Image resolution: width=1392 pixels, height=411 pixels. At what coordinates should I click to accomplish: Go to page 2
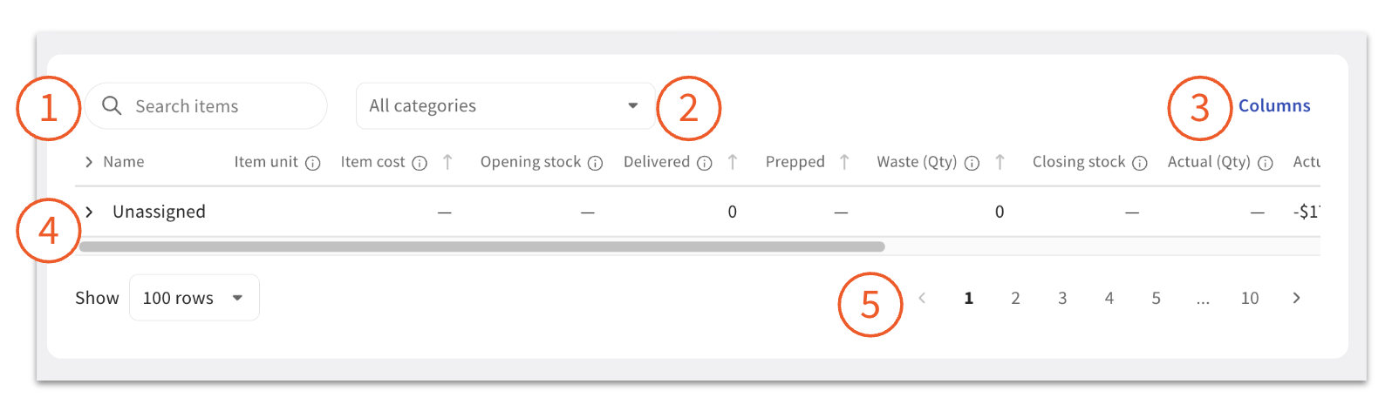click(1015, 298)
